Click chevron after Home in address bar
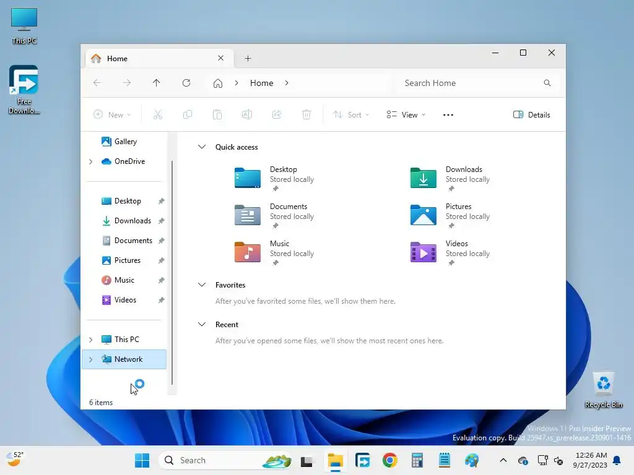Viewport: 634px width, 475px height. (x=287, y=83)
